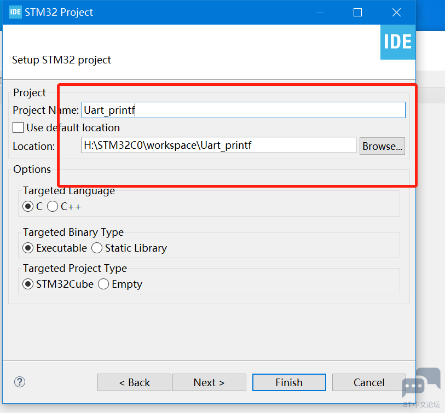Click the Targeted Binary Type label
Viewport: 445px width, 413px height.
click(73, 232)
